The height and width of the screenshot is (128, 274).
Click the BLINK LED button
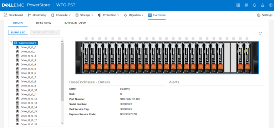point(18,32)
